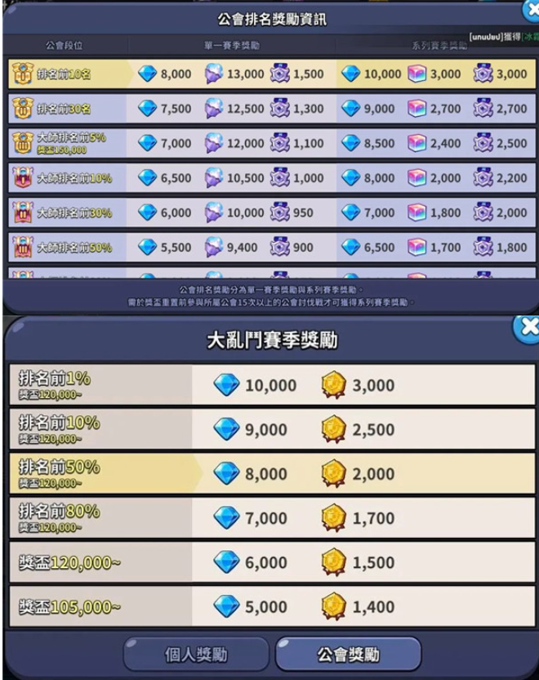Viewport: 539px width, 680px height.
Task: Click the rainbow cube icon beside 3,000
Action: [416, 74]
